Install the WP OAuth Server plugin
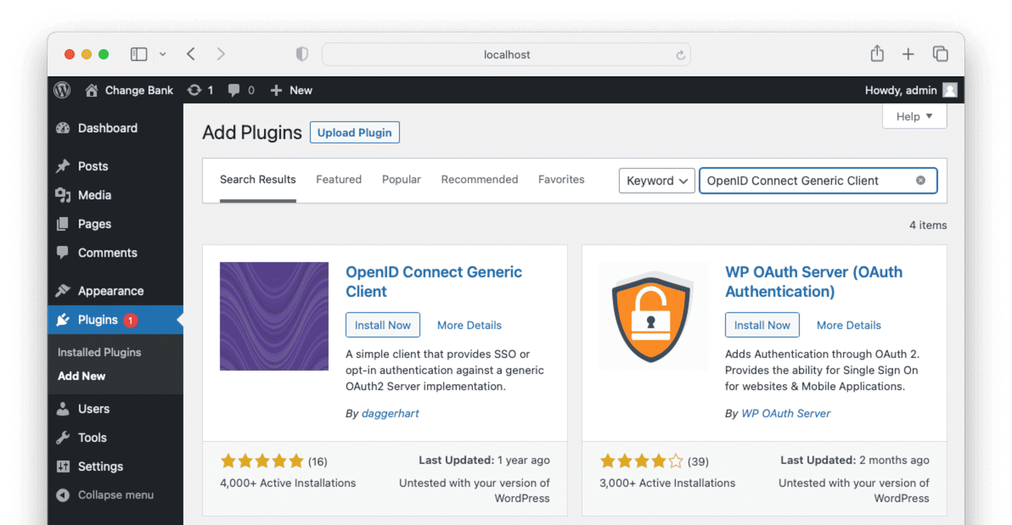The image size is (1012, 525). tap(762, 325)
